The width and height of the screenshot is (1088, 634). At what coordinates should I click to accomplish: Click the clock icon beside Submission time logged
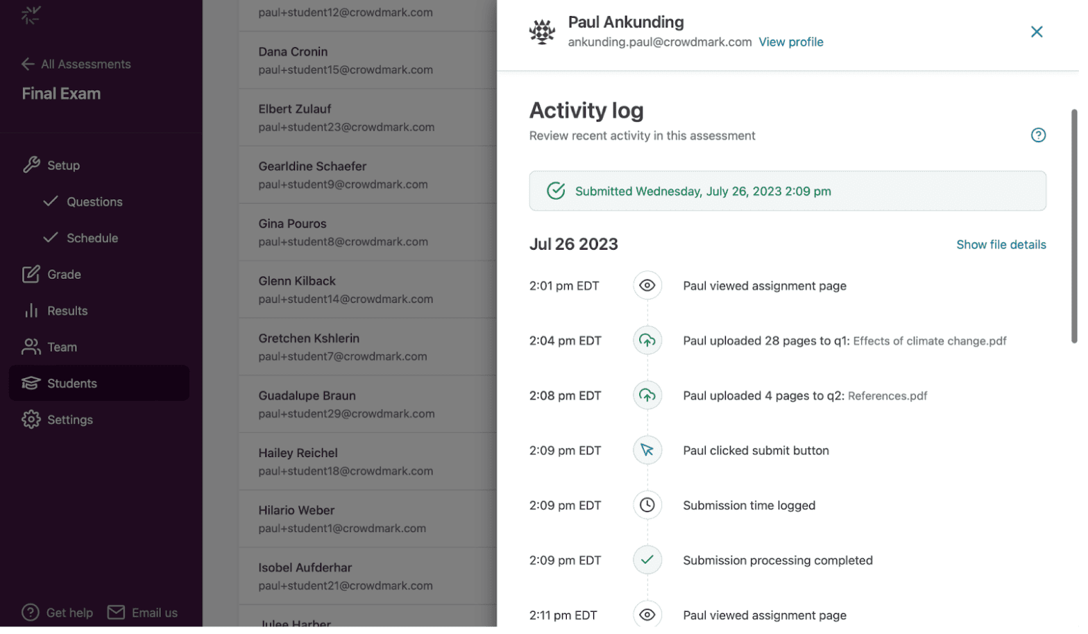[647, 505]
